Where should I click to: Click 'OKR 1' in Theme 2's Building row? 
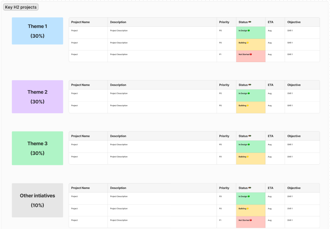click(290, 105)
